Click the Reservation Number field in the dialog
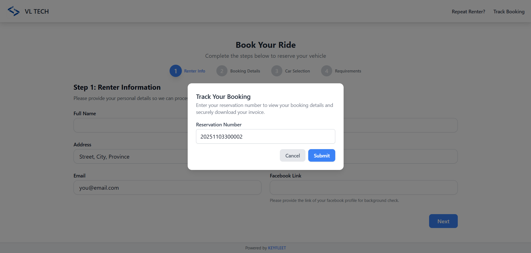The width and height of the screenshot is (531, 253). point(265,137)
